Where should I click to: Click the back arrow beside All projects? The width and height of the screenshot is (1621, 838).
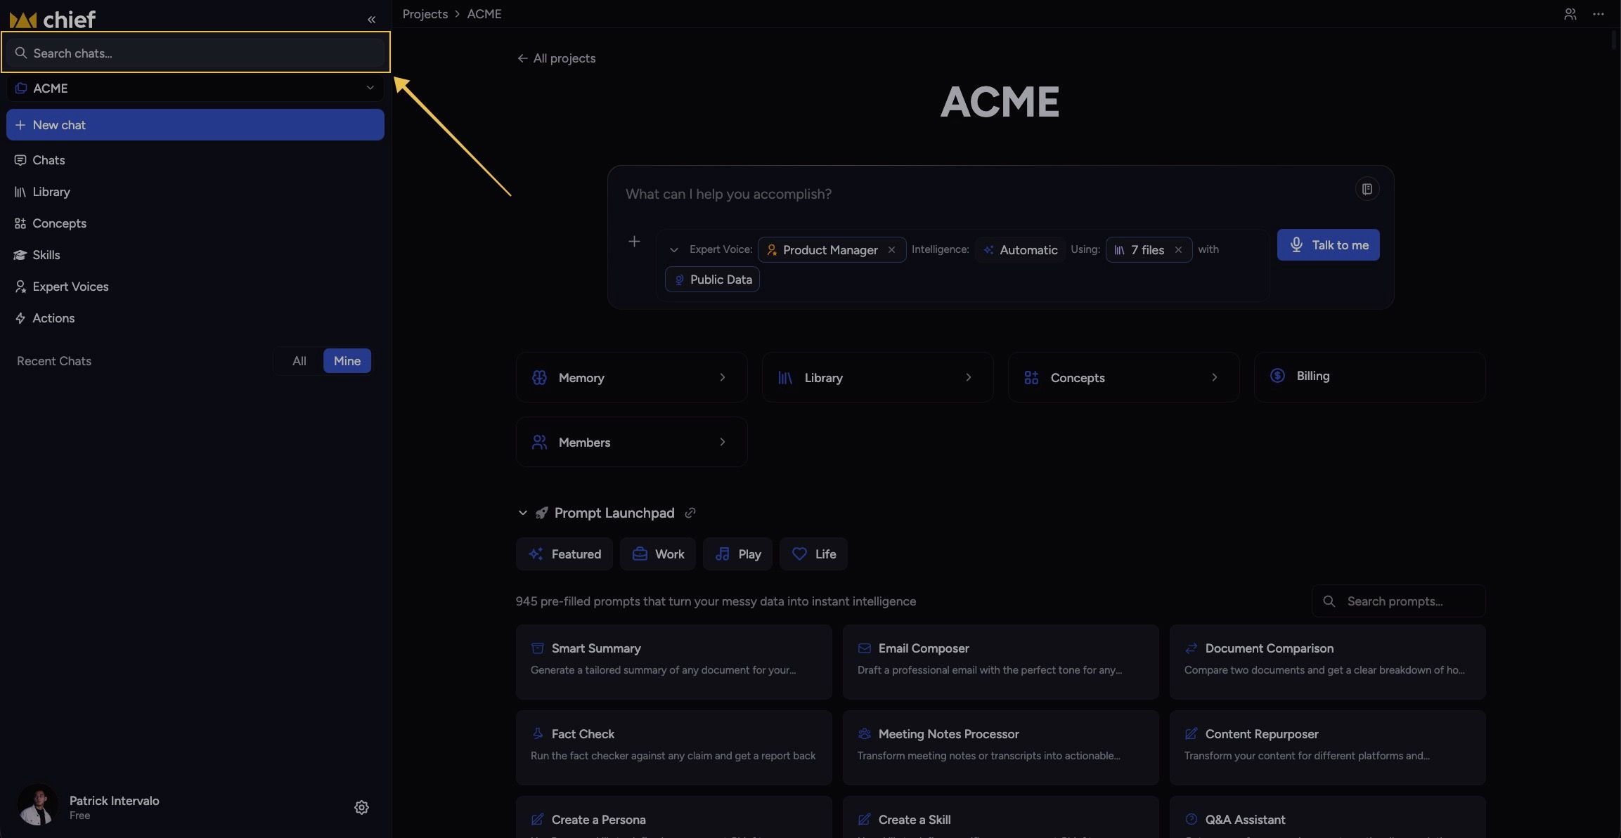click(522, 58)
